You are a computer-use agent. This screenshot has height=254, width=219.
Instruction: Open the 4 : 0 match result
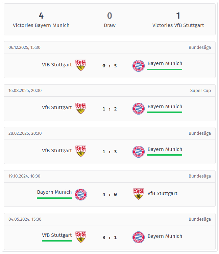click(x=109, y=194)
